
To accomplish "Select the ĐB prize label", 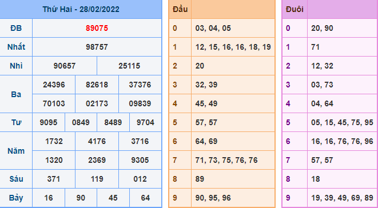I will [16, 28].
